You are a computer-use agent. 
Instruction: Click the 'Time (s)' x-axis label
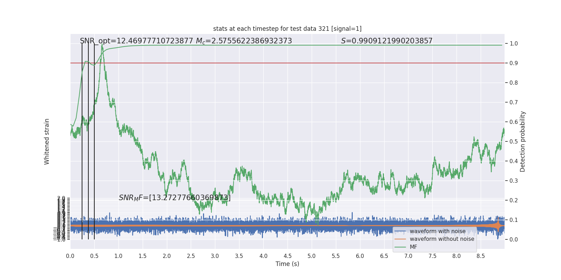coord(287,264)
